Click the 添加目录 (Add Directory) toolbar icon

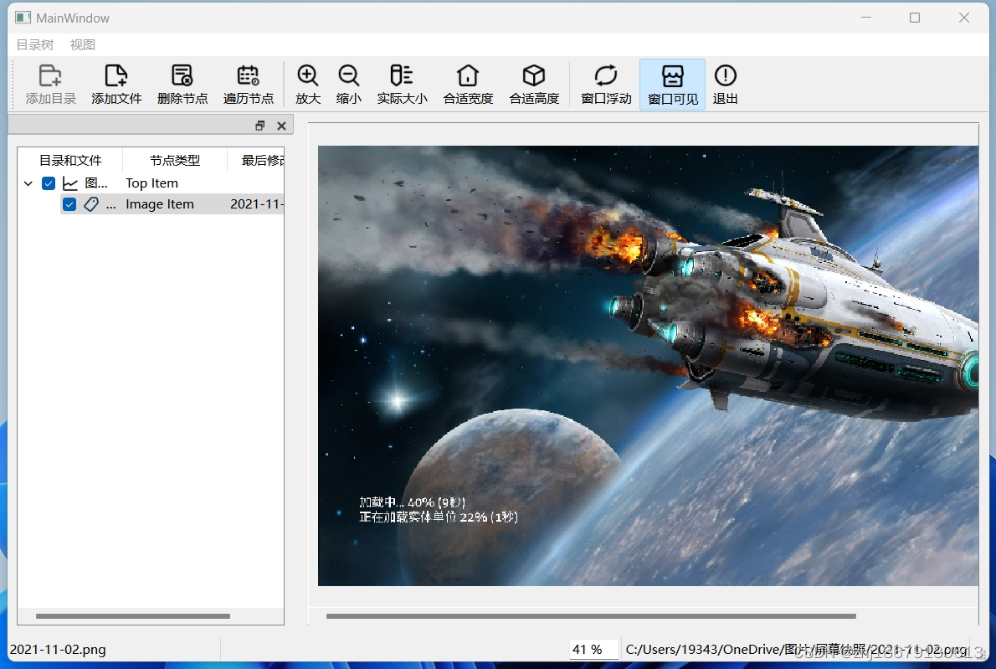[50, 85]
